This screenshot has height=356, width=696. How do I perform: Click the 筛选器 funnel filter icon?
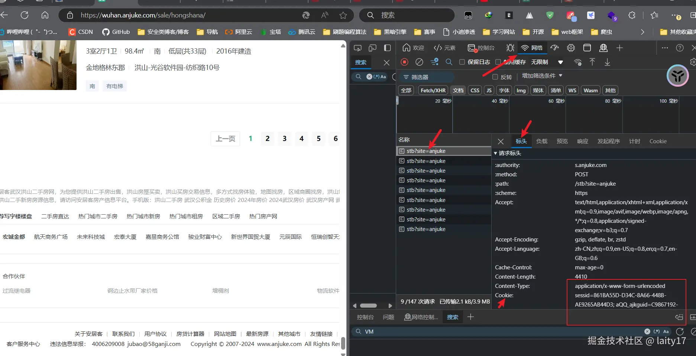405,77
